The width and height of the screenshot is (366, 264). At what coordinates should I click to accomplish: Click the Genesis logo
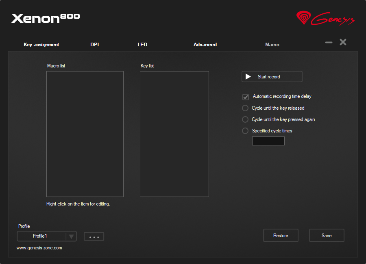(325, 18)
